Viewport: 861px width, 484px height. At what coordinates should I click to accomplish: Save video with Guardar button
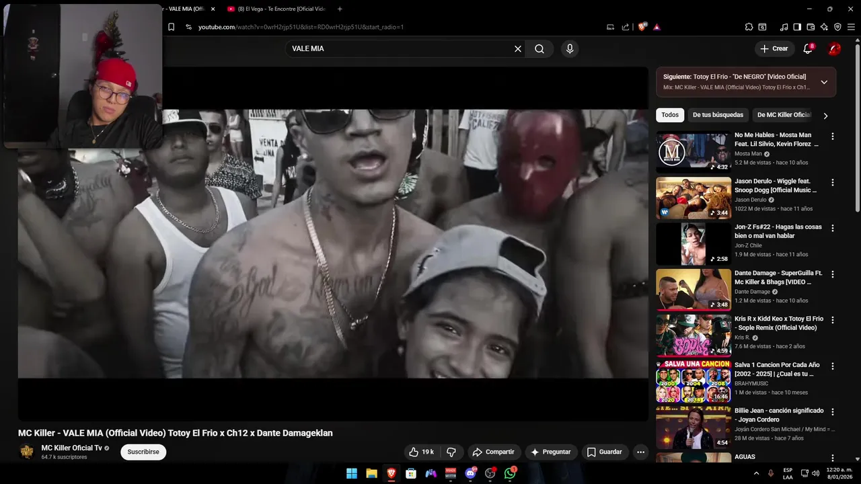pos(603,452)
